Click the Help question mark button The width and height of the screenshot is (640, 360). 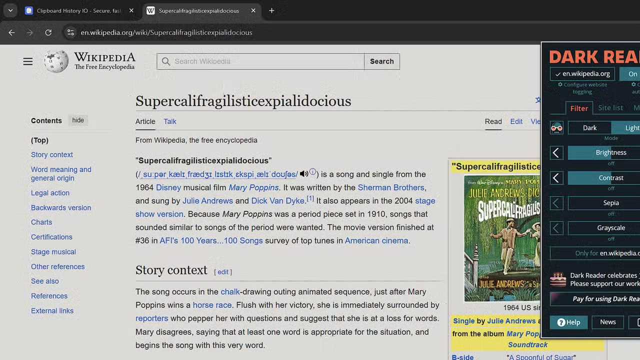[568, 322]
